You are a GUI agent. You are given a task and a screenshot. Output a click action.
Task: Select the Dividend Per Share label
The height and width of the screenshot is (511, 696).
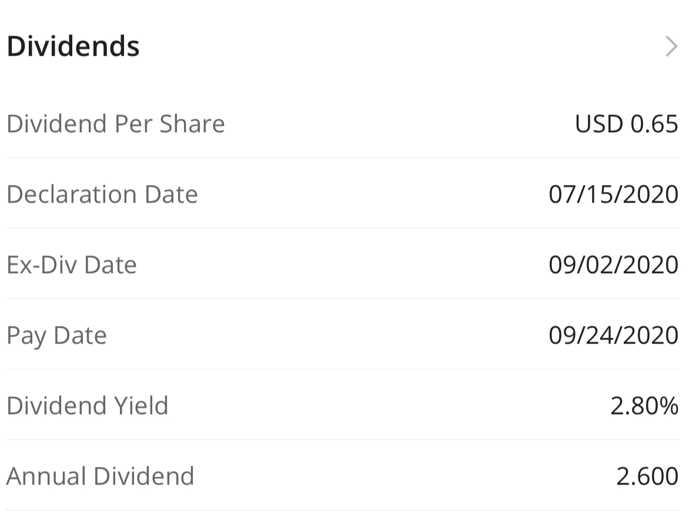coord(115,123)
